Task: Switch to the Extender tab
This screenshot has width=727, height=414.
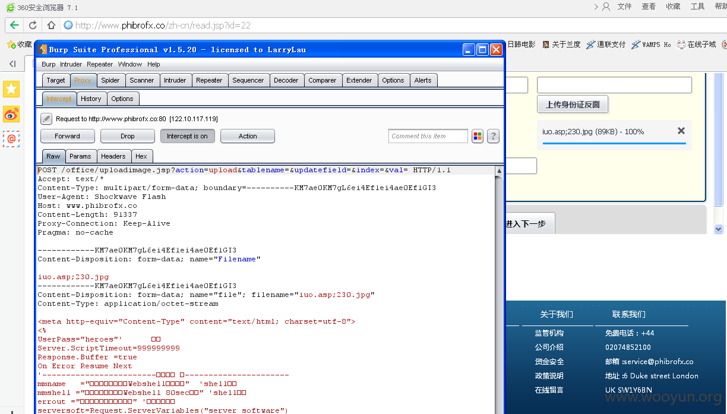Action: click(x=359, y=80)
